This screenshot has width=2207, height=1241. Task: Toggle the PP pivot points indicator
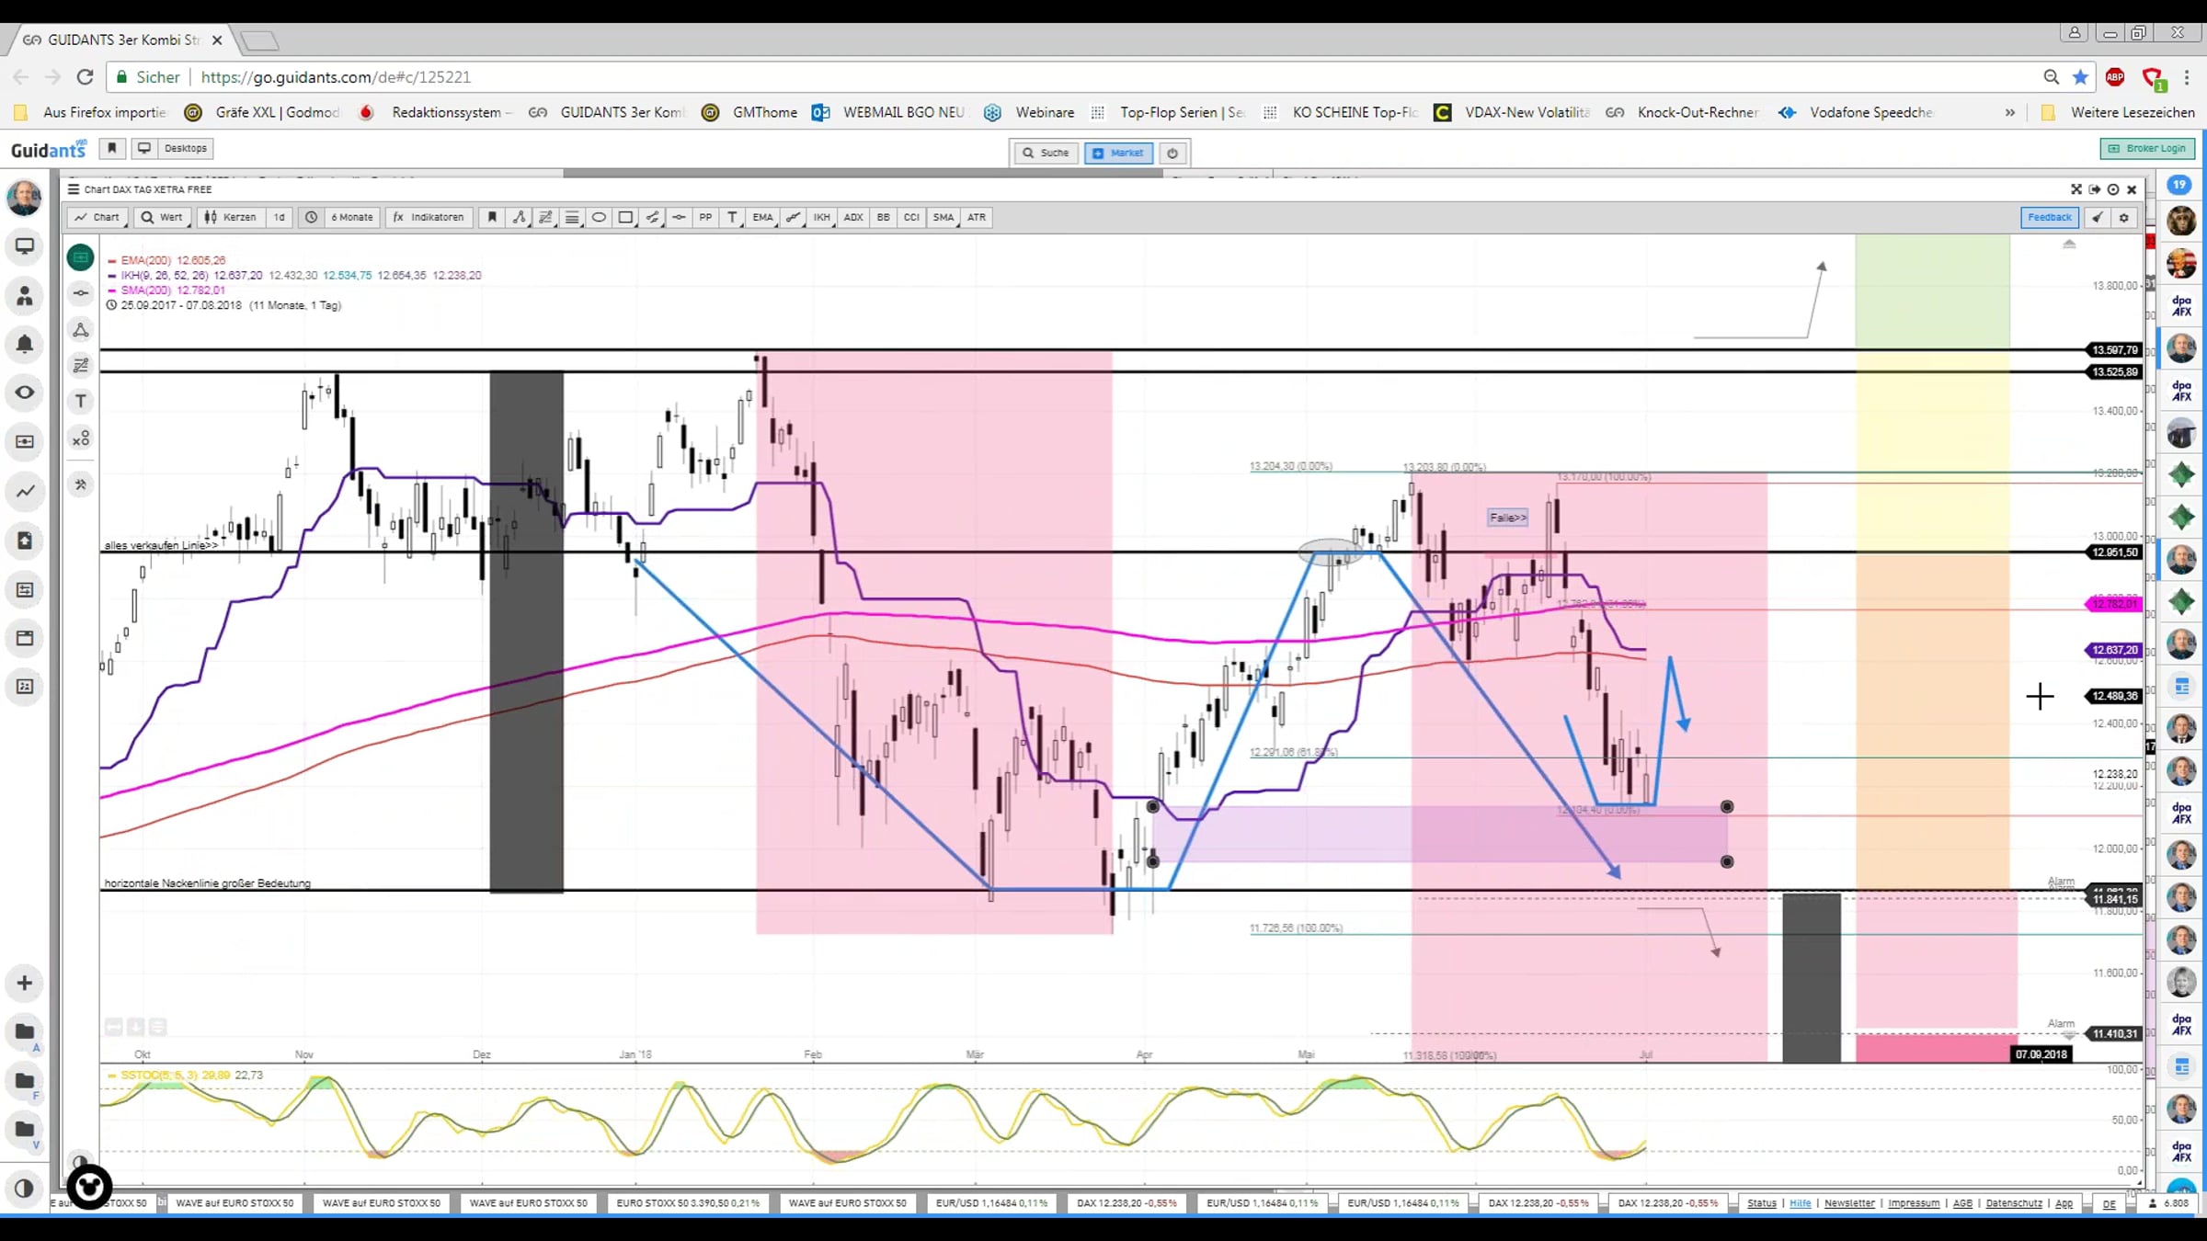click(x=705, y=217)
